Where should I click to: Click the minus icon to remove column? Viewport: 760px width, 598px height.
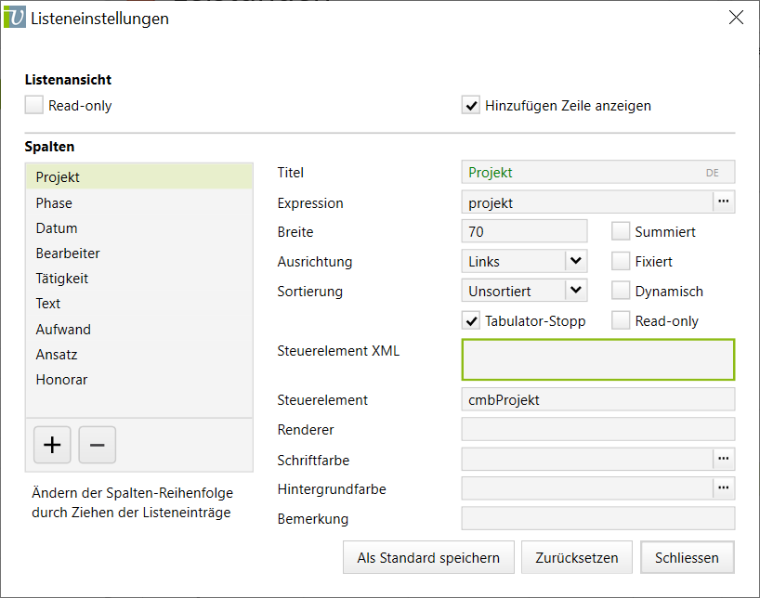click(97, 446)
